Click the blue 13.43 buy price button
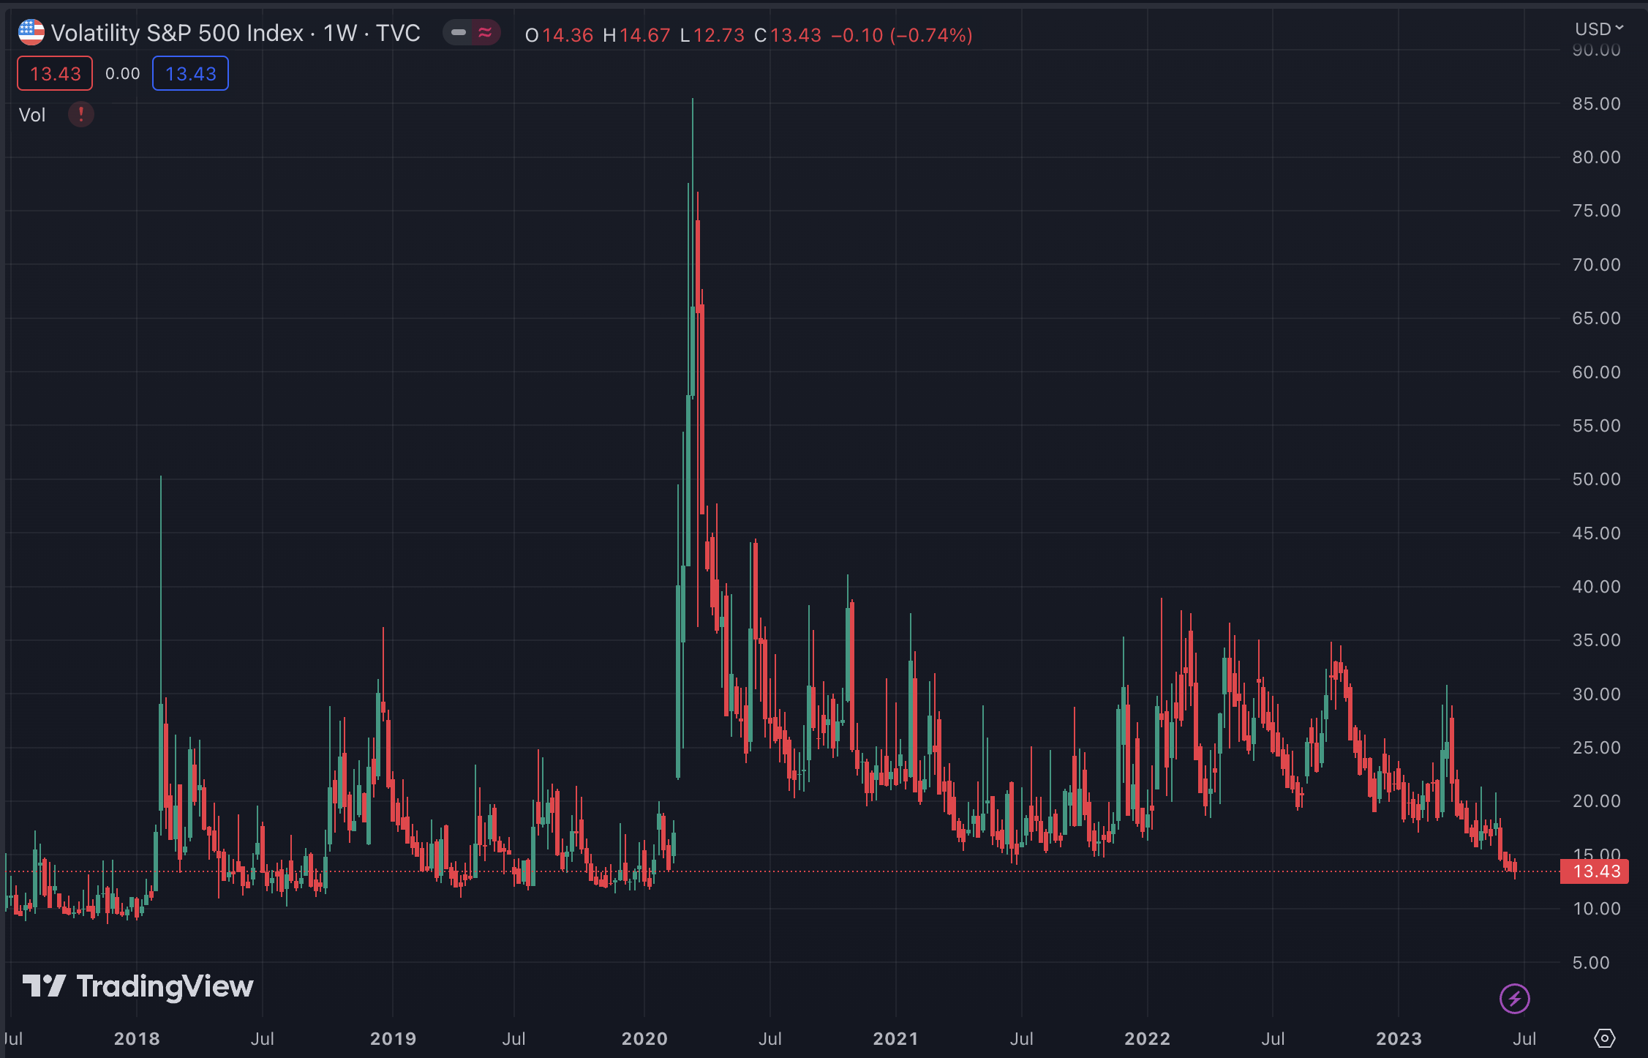Screen dimensions: 1648x1058 click(190, 74)
